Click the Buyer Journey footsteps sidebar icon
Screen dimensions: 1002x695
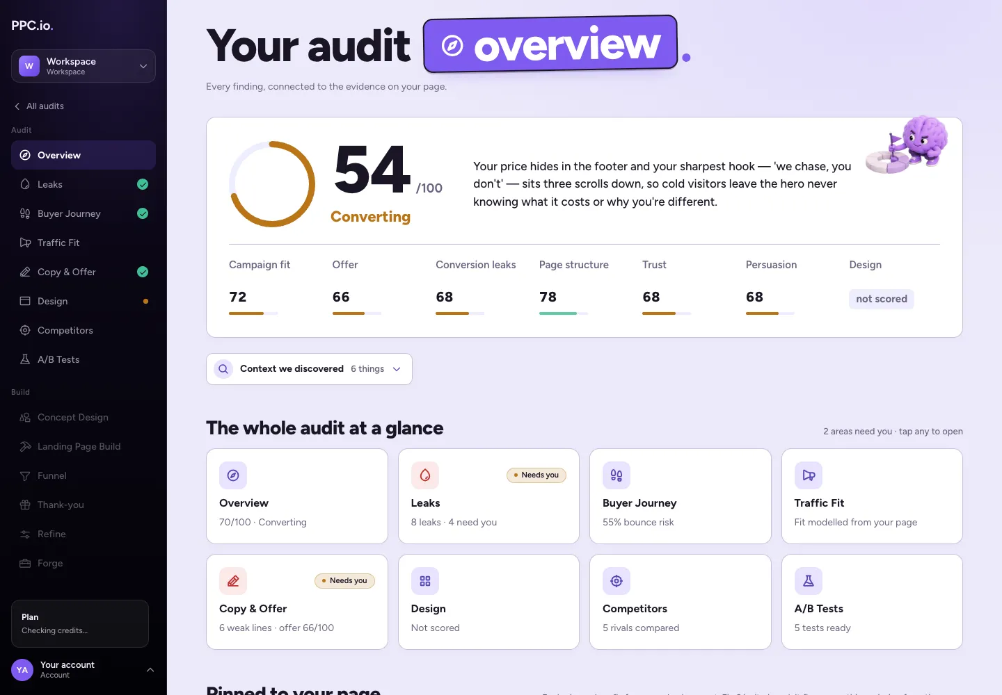pos(25,213)
